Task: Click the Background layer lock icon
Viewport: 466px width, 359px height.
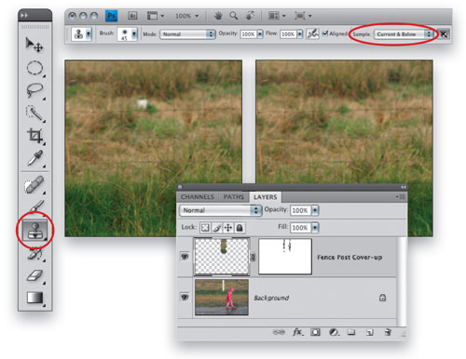Action: 382,298
